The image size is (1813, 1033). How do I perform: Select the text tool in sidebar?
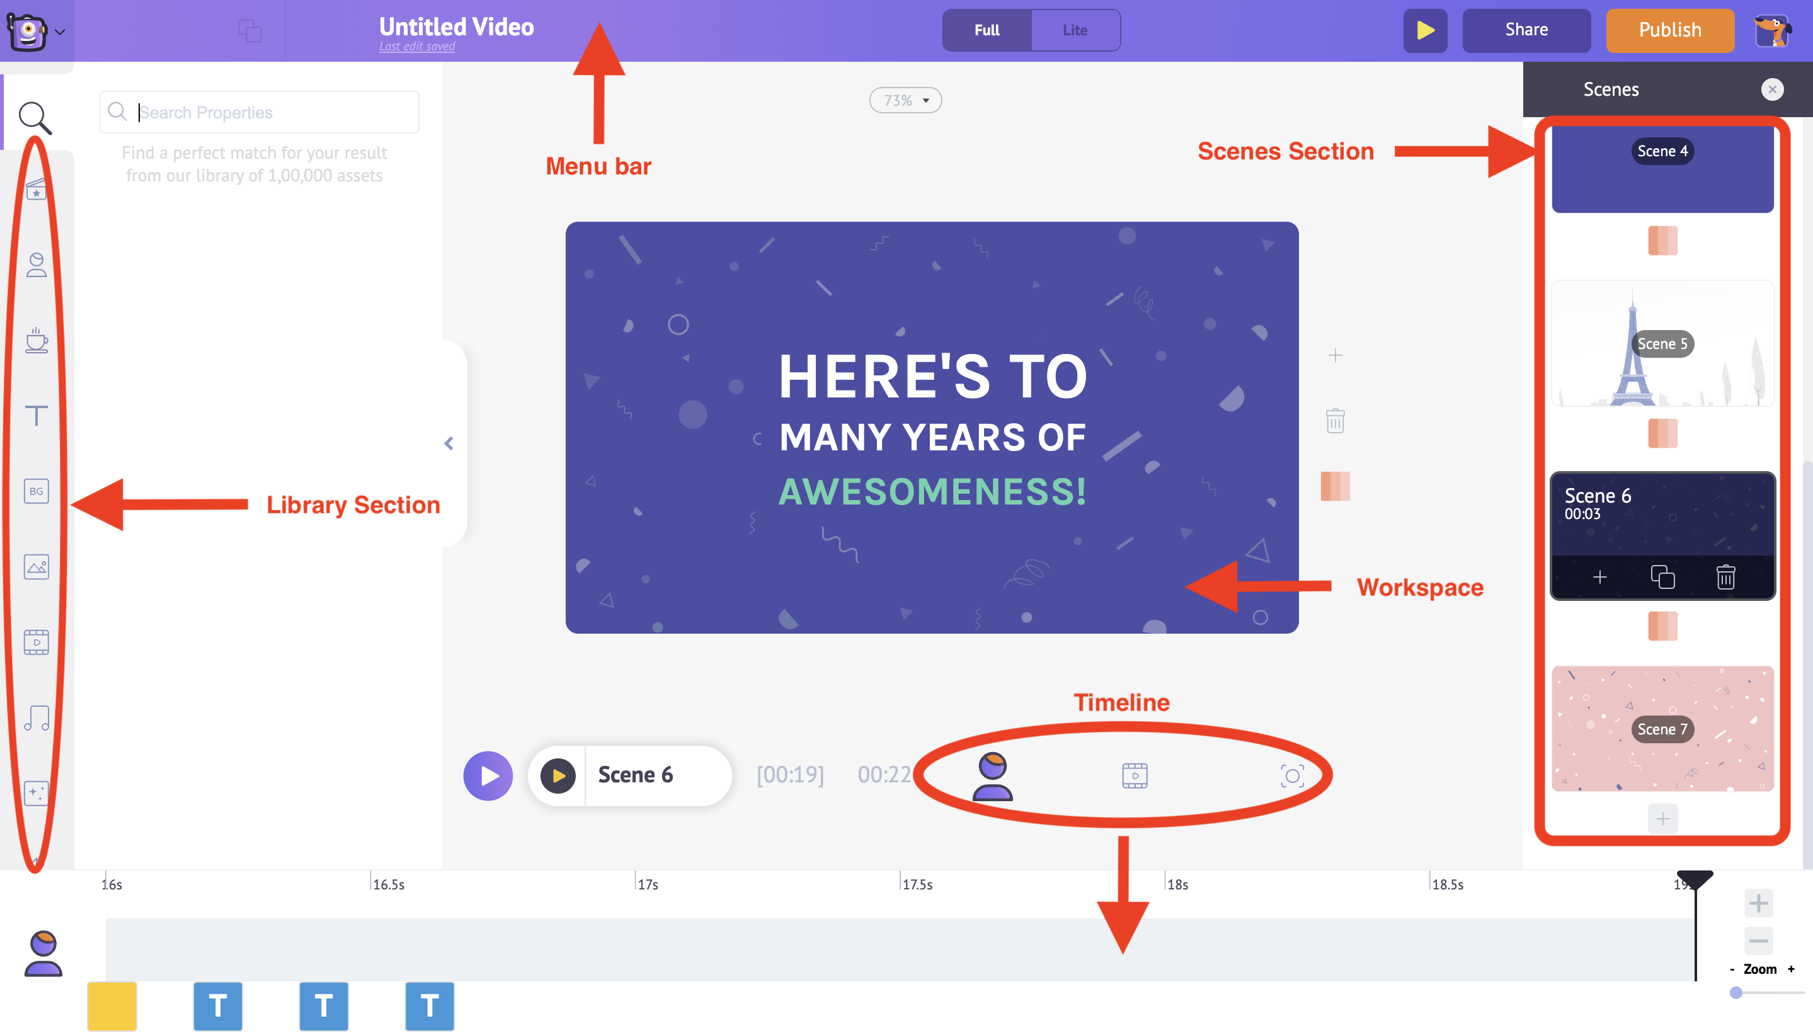tap(35, 416)
